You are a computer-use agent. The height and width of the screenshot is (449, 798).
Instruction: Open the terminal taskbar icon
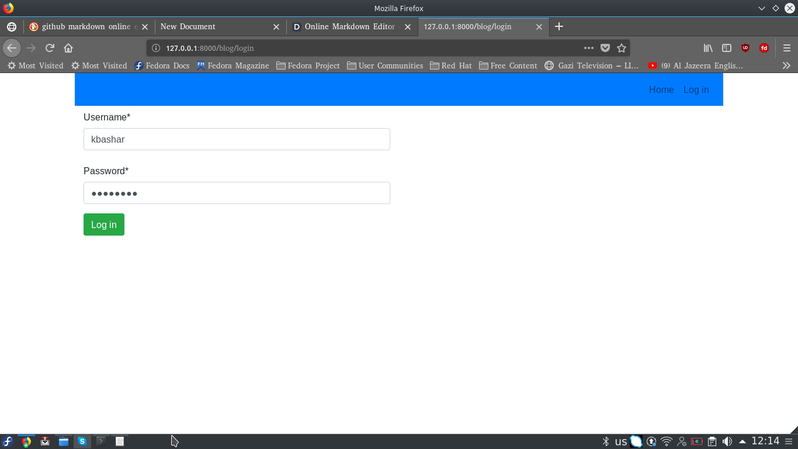coord(101,441)
